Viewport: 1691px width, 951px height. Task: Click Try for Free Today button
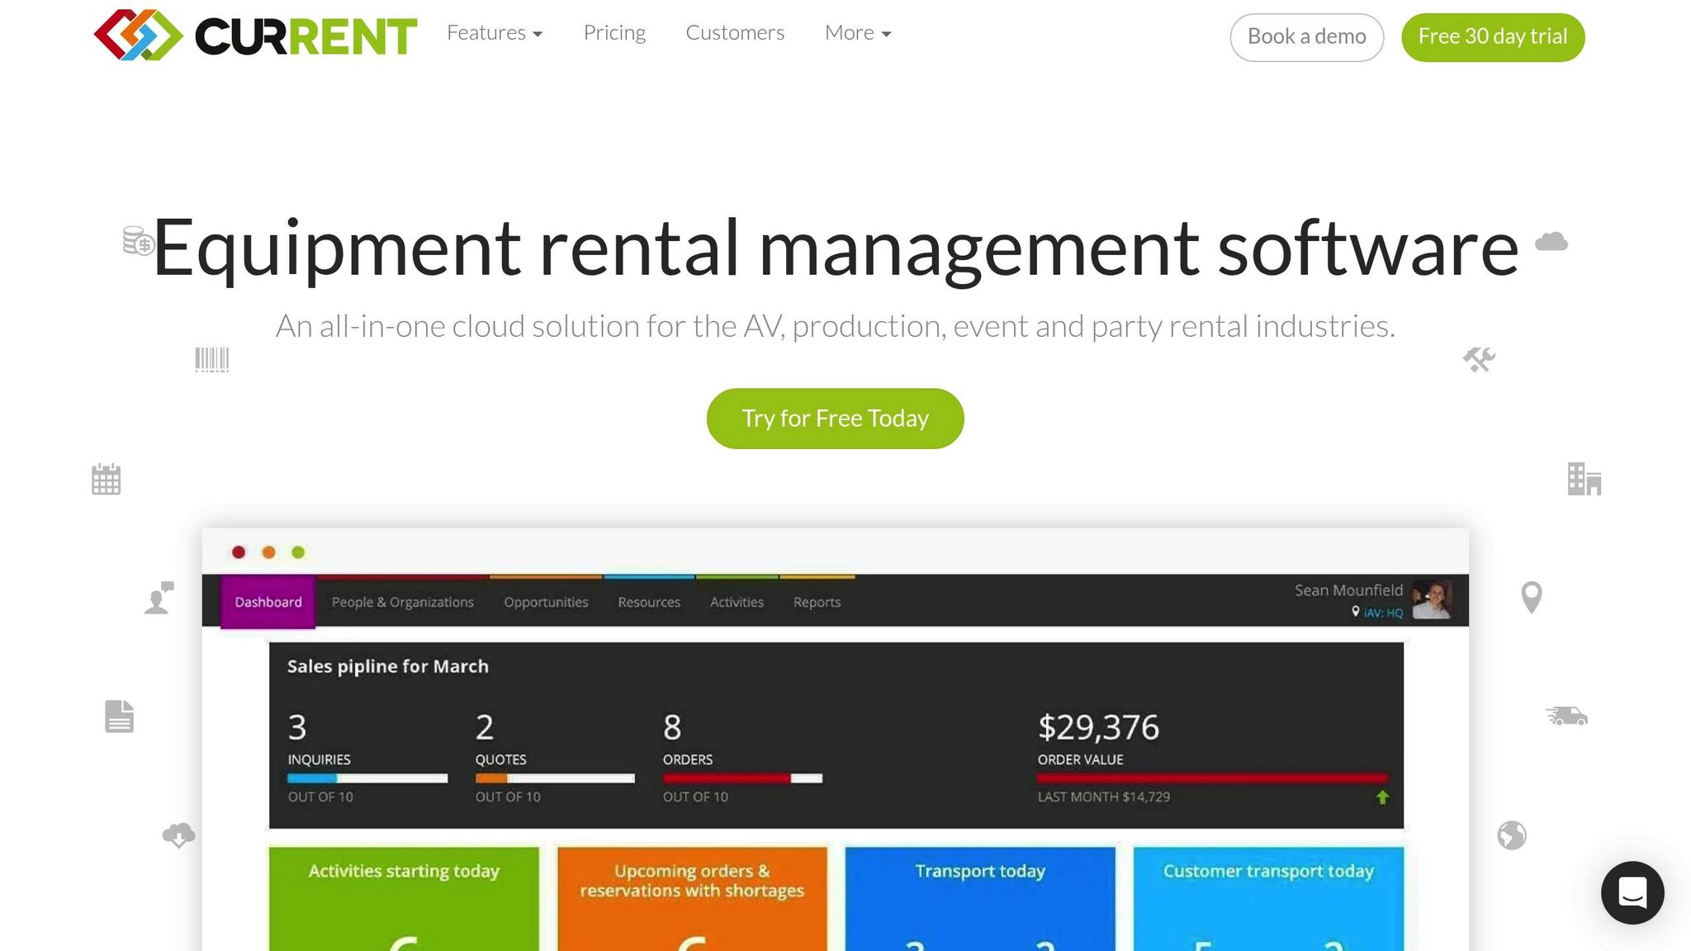(835, 419)
